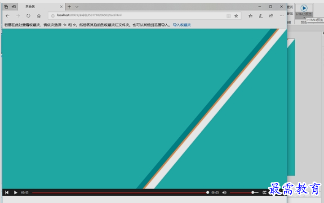The width and height of the screenshot is (324, 203).
Task: Maximize the browser window
Action: tap(271, 7)
